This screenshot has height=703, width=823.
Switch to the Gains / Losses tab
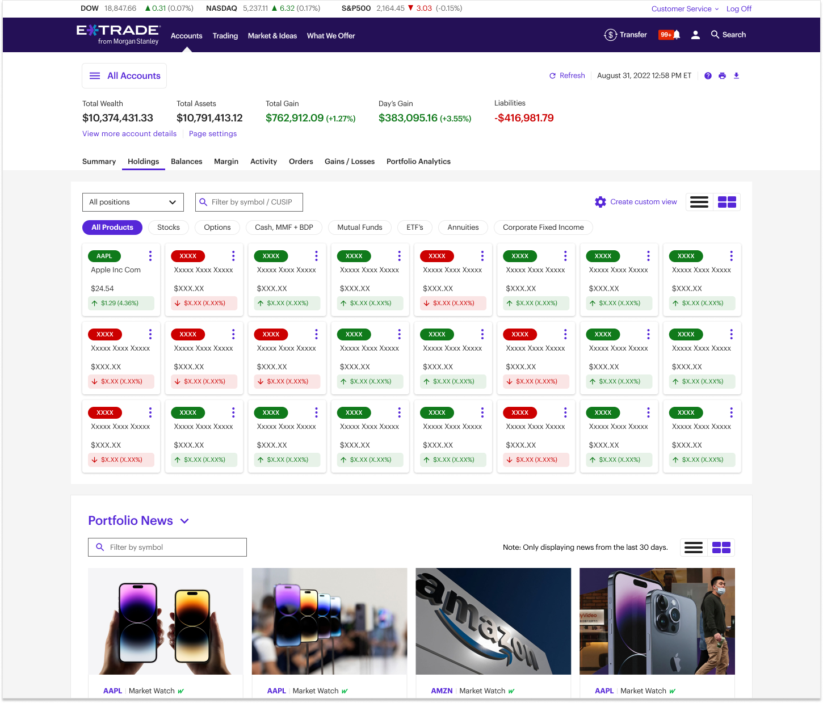tap(350, 162)
